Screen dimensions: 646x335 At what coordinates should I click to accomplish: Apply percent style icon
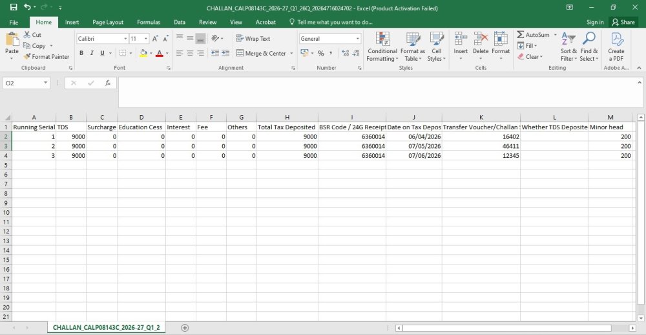click(320, 53)
